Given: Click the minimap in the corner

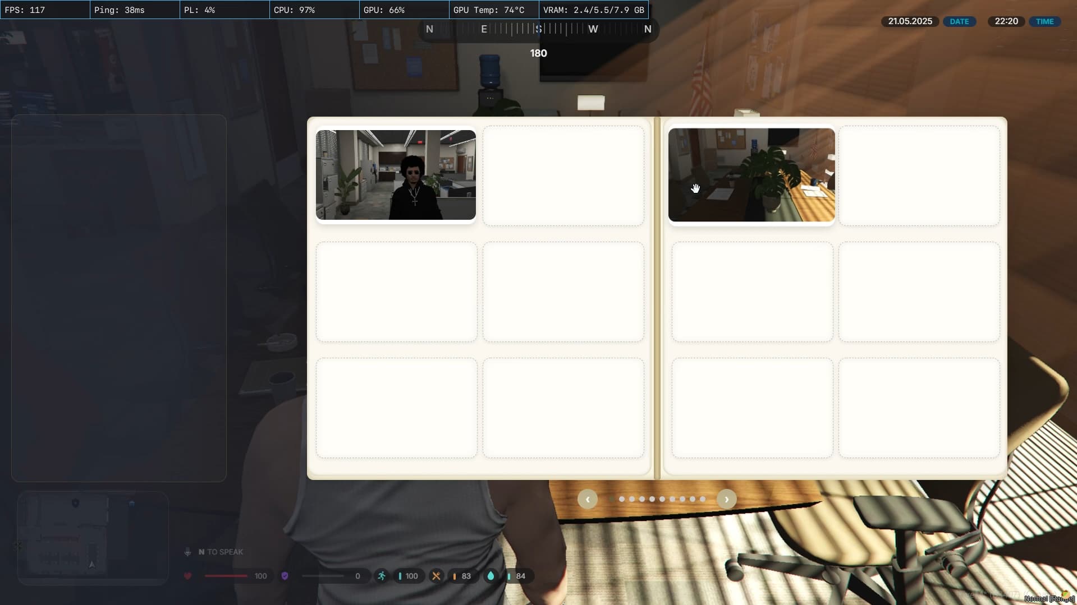Looking at the screenshot, I should click(x=93, y=538).
